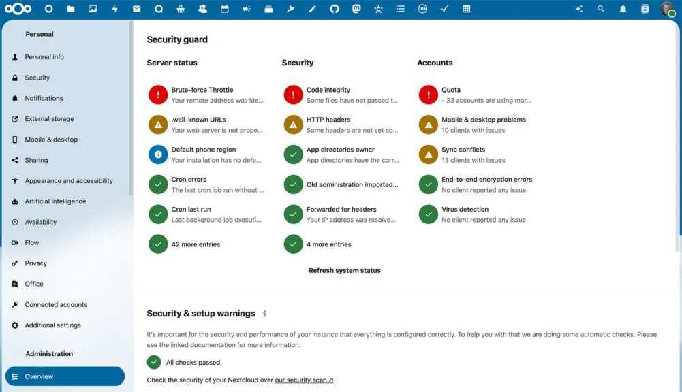Open the Calendar app in top bar
Viewport: 682px width, 392px height.
point(224,9)
